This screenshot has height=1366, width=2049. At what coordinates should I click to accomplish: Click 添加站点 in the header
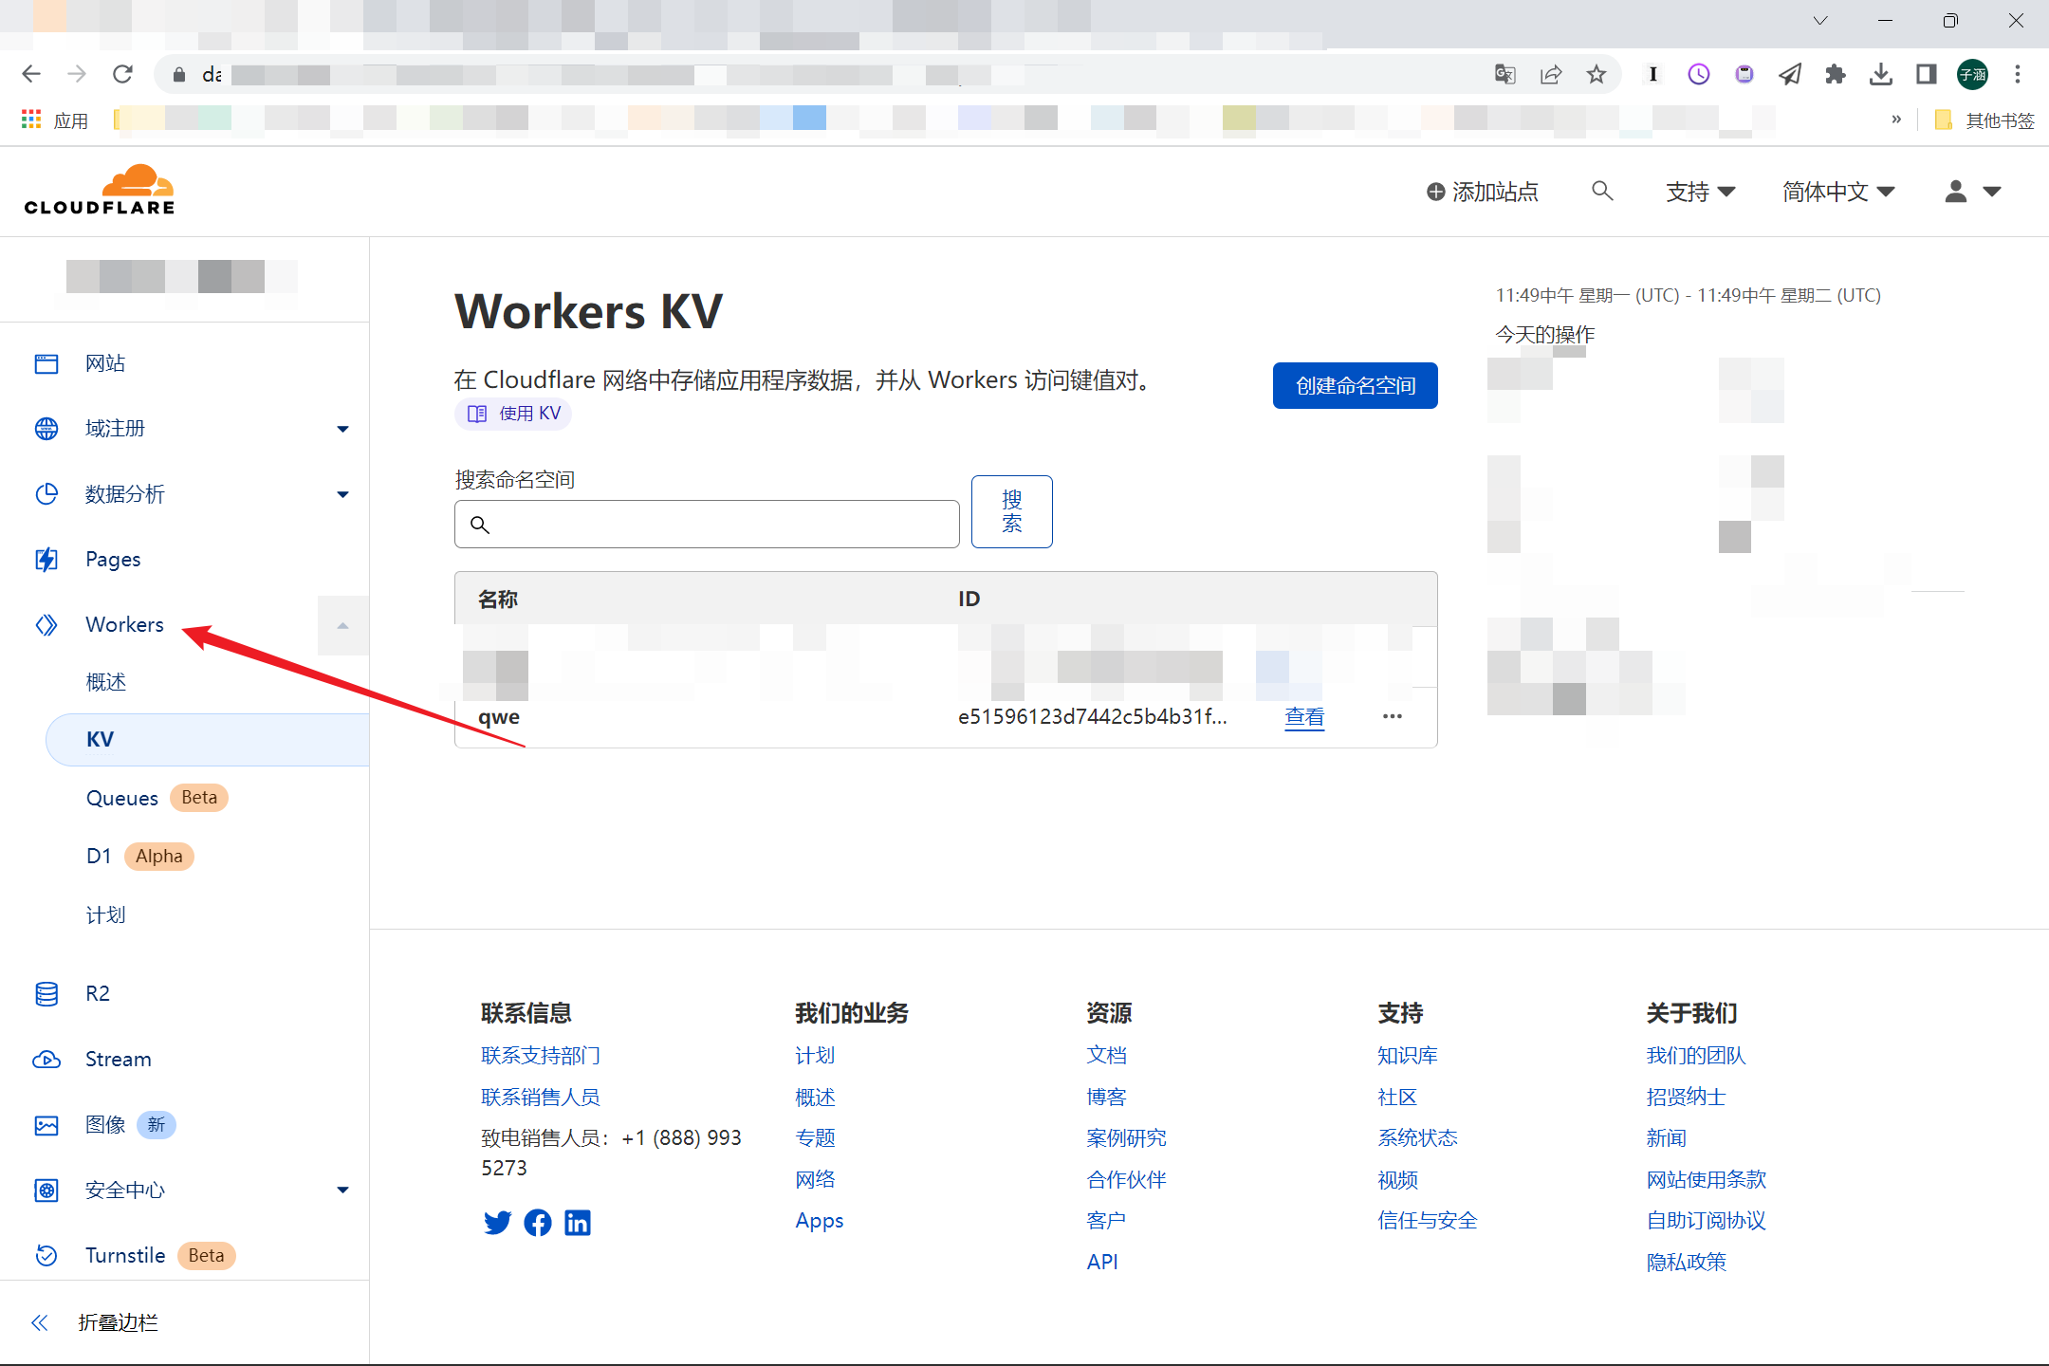click(1483, 193)
